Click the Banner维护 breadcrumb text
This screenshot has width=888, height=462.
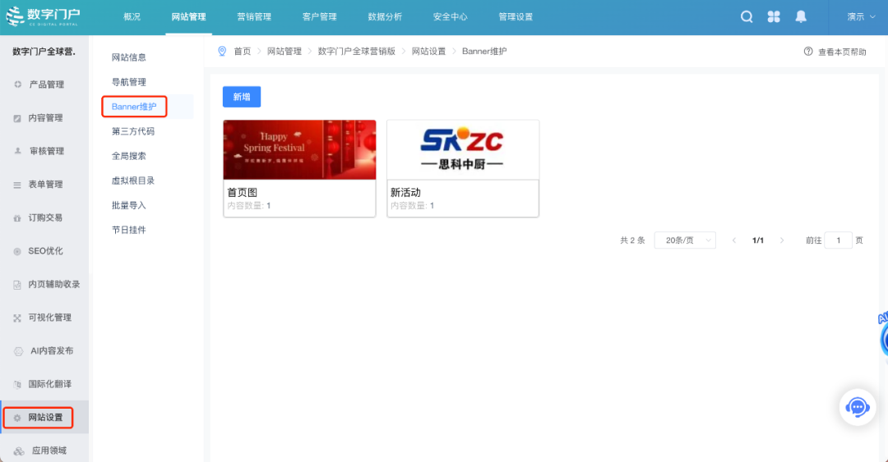pos(484,52)
